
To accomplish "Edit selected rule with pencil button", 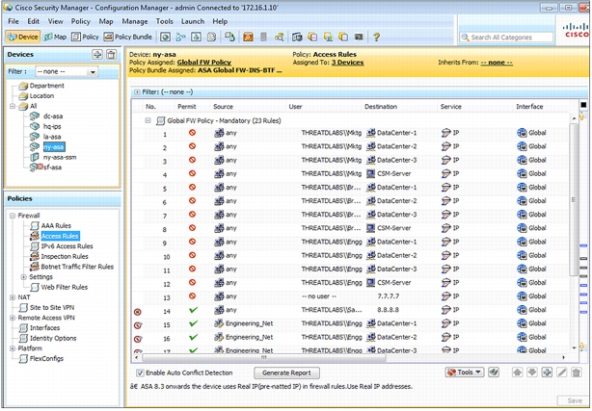I will click(562, 372).
